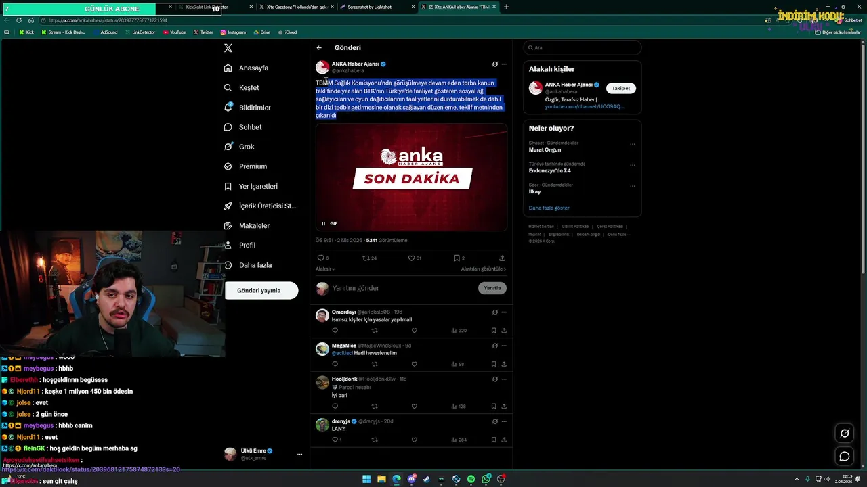Open Instagram bookmark in bookmarks bar
The height and width of the screenshot is (487, 867).
[x=233, y=32]
